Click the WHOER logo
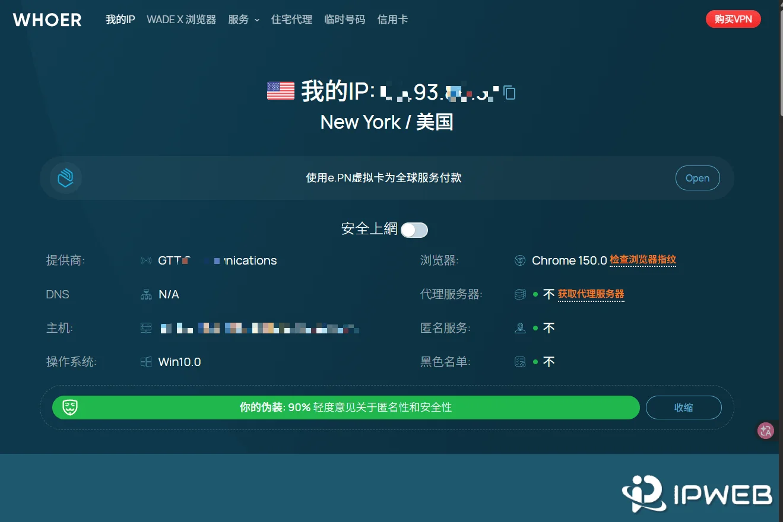 (47, 20)
